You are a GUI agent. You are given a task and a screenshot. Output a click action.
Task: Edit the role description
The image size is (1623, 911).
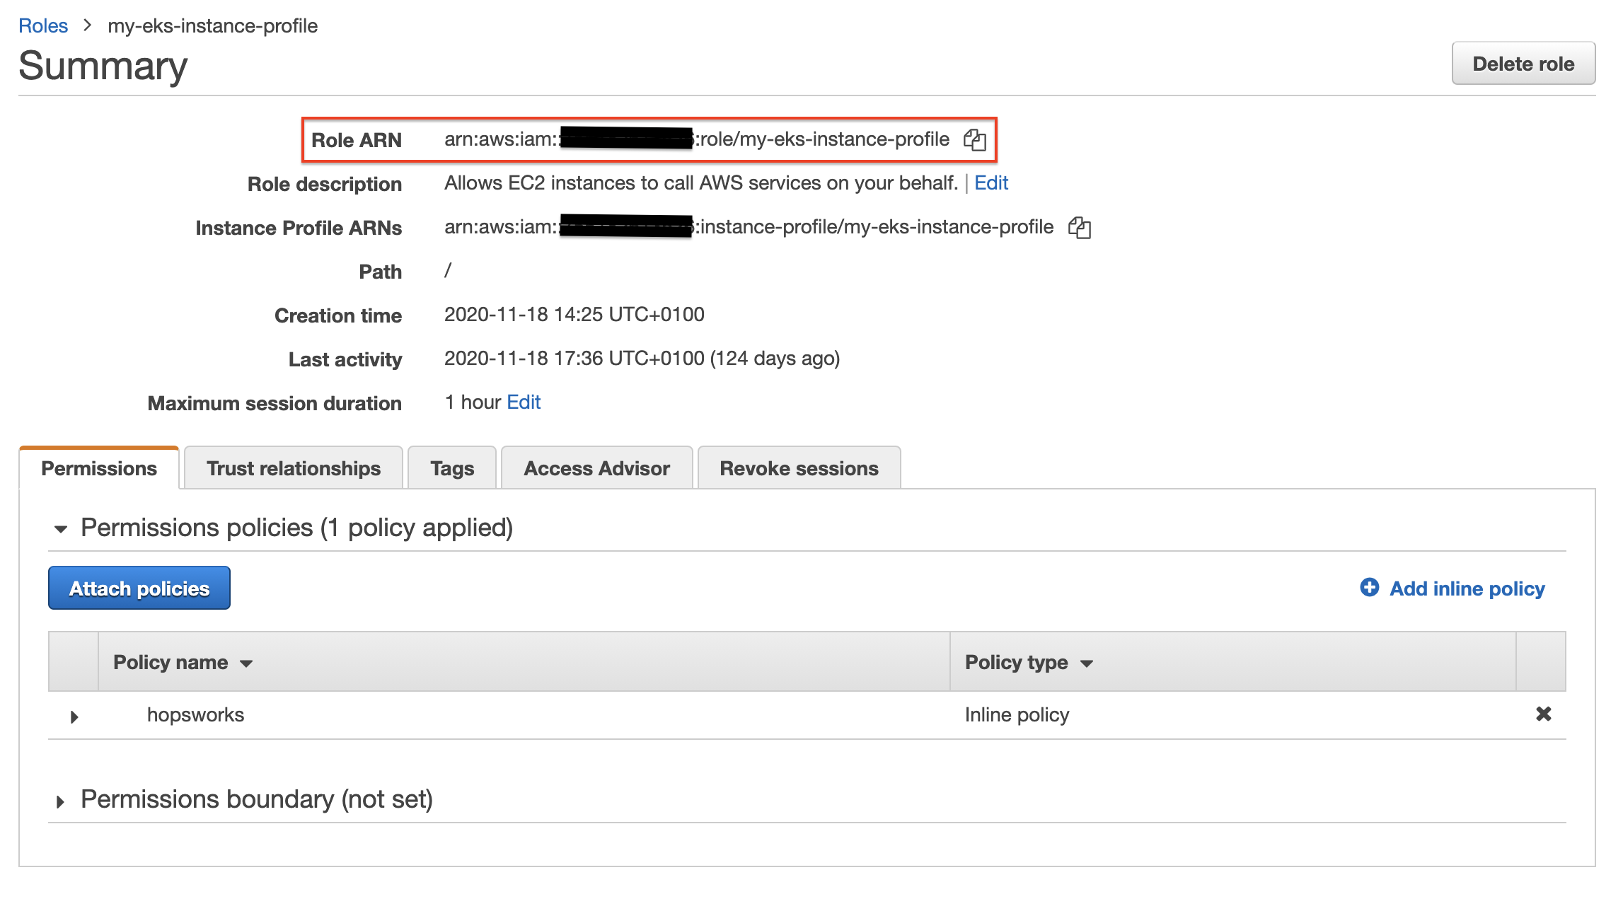point(990,183)
